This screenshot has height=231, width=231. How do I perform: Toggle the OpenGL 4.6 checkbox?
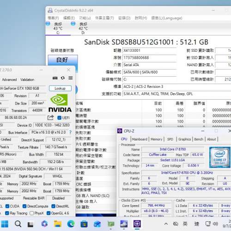pyautogui.click(x=49, y=213)
